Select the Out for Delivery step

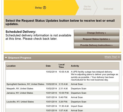87,8
